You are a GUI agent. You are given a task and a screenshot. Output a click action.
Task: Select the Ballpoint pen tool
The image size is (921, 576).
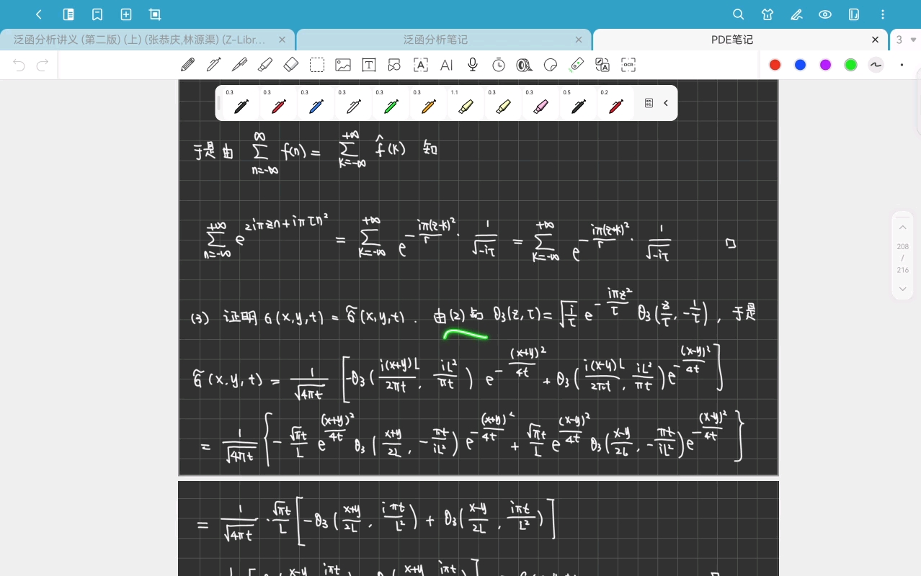(239, 65)
